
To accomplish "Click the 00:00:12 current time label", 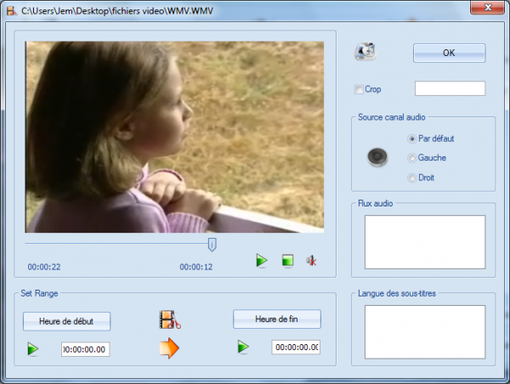I will coord(196,267).
